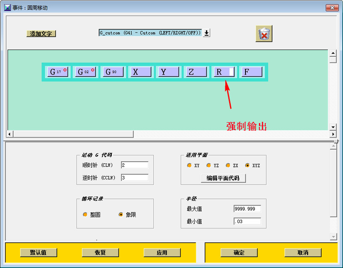This screenshot has height=268, width=343.
Task: Select the G17 word block
Action: coord(58,72)
